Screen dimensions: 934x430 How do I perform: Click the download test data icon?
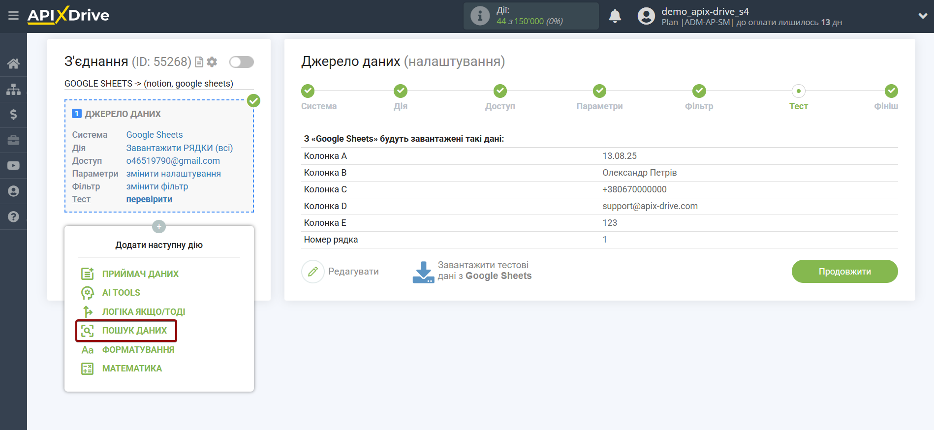(x=423, y=272)
